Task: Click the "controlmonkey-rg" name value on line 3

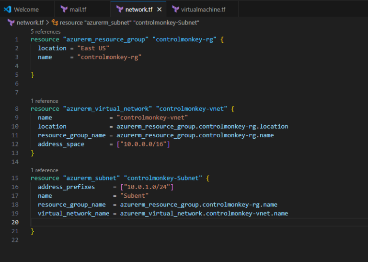Action: [109, 57]
